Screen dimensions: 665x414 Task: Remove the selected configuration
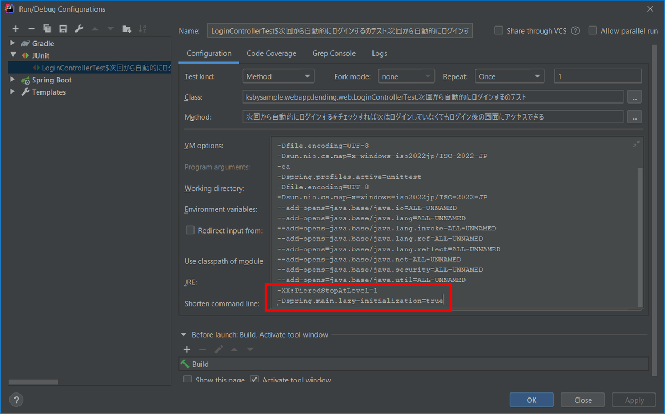[x=32, y=28]
